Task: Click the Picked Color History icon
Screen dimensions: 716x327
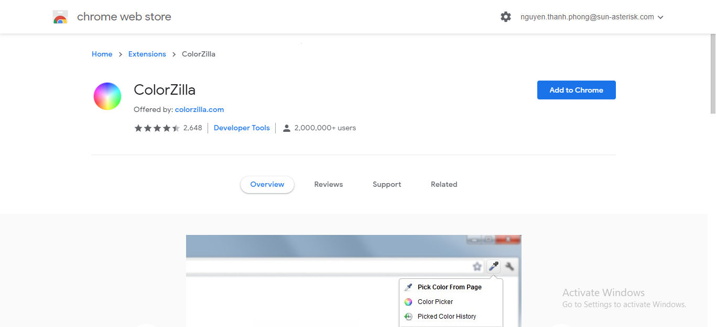Action: (408, 317)
